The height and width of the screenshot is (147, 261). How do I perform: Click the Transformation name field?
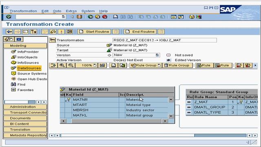pyautogui.click(x=165, y=40)
